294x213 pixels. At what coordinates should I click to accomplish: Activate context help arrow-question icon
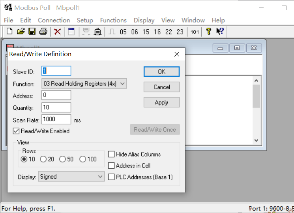(220, 31)
